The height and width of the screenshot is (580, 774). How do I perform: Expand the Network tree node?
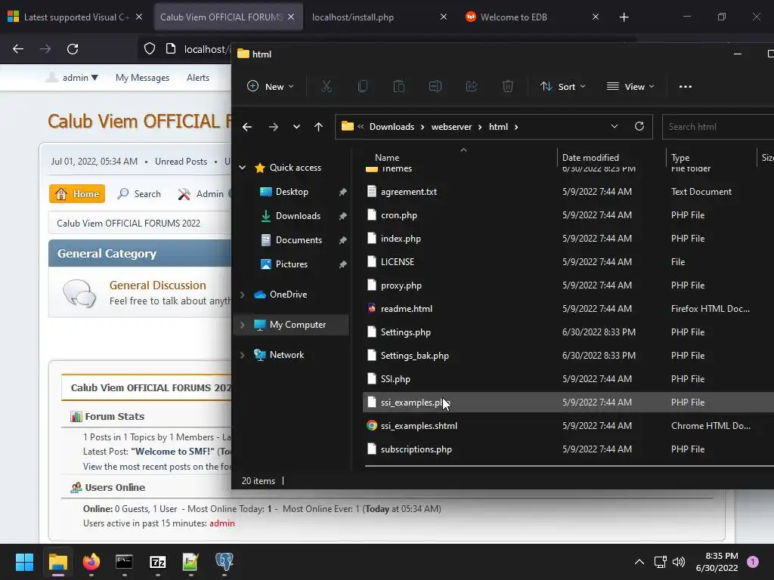tap(243, 355)
